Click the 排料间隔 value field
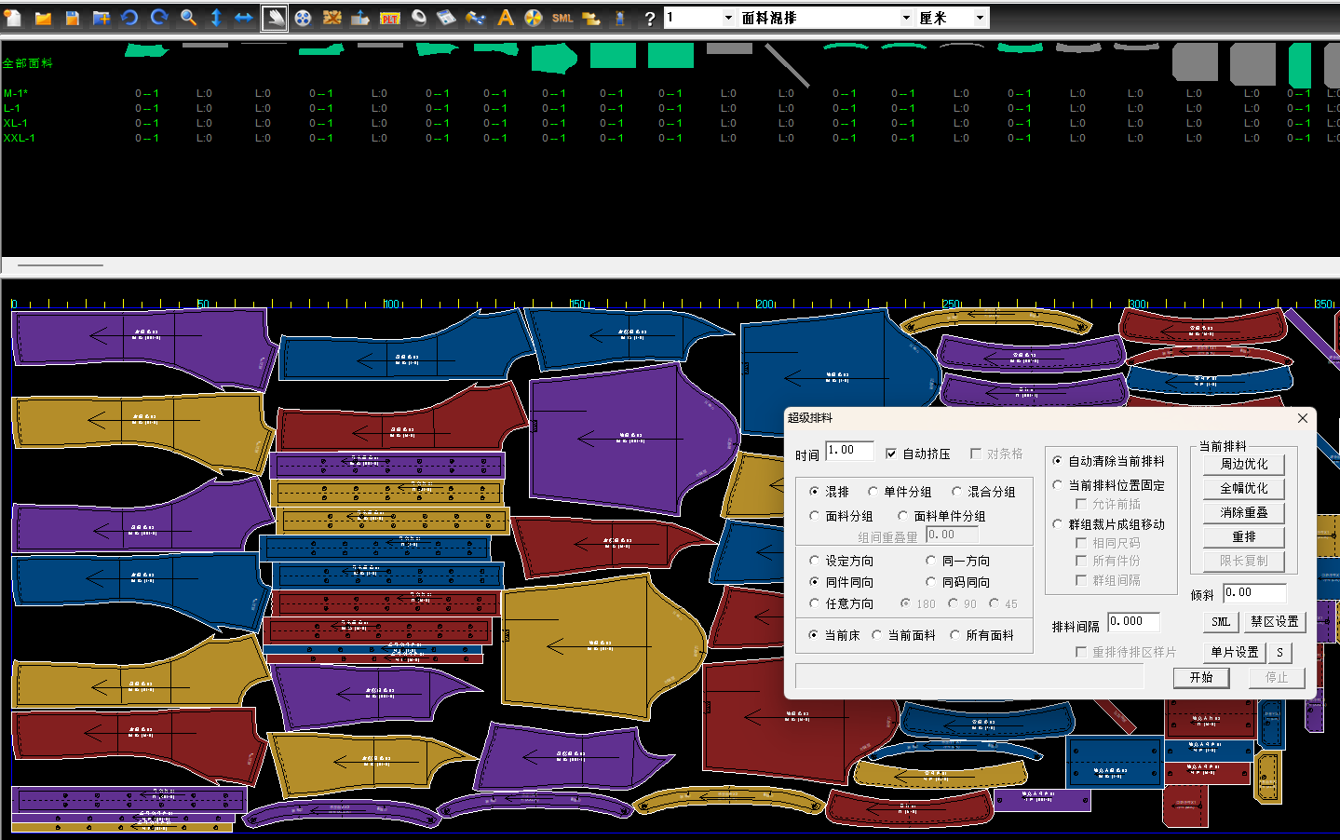Screen dimensions: 1340x840 pyautogui.click(x=1133, y=622)
